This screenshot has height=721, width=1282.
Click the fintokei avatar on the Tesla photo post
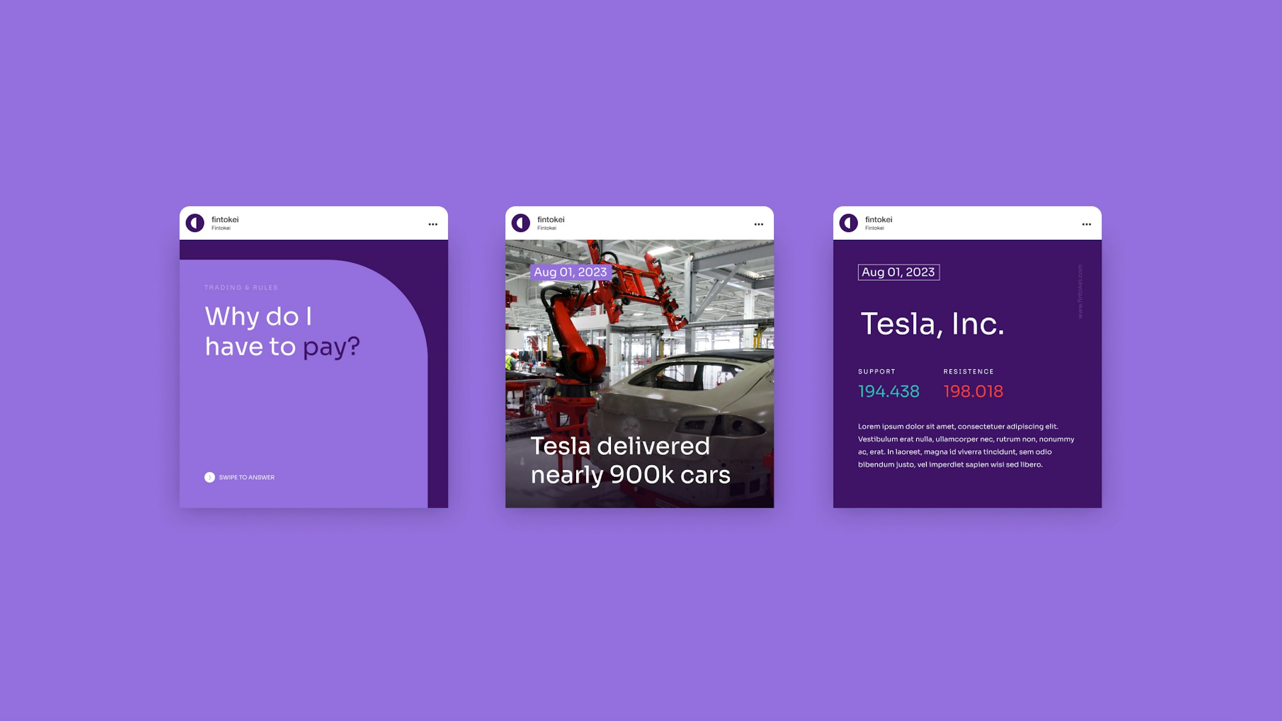521,223
